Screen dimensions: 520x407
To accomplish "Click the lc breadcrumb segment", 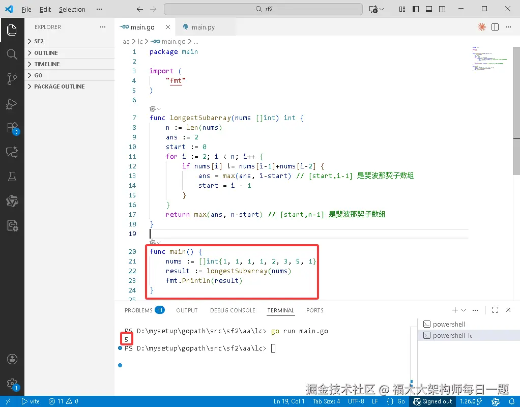I will point(140,41).
